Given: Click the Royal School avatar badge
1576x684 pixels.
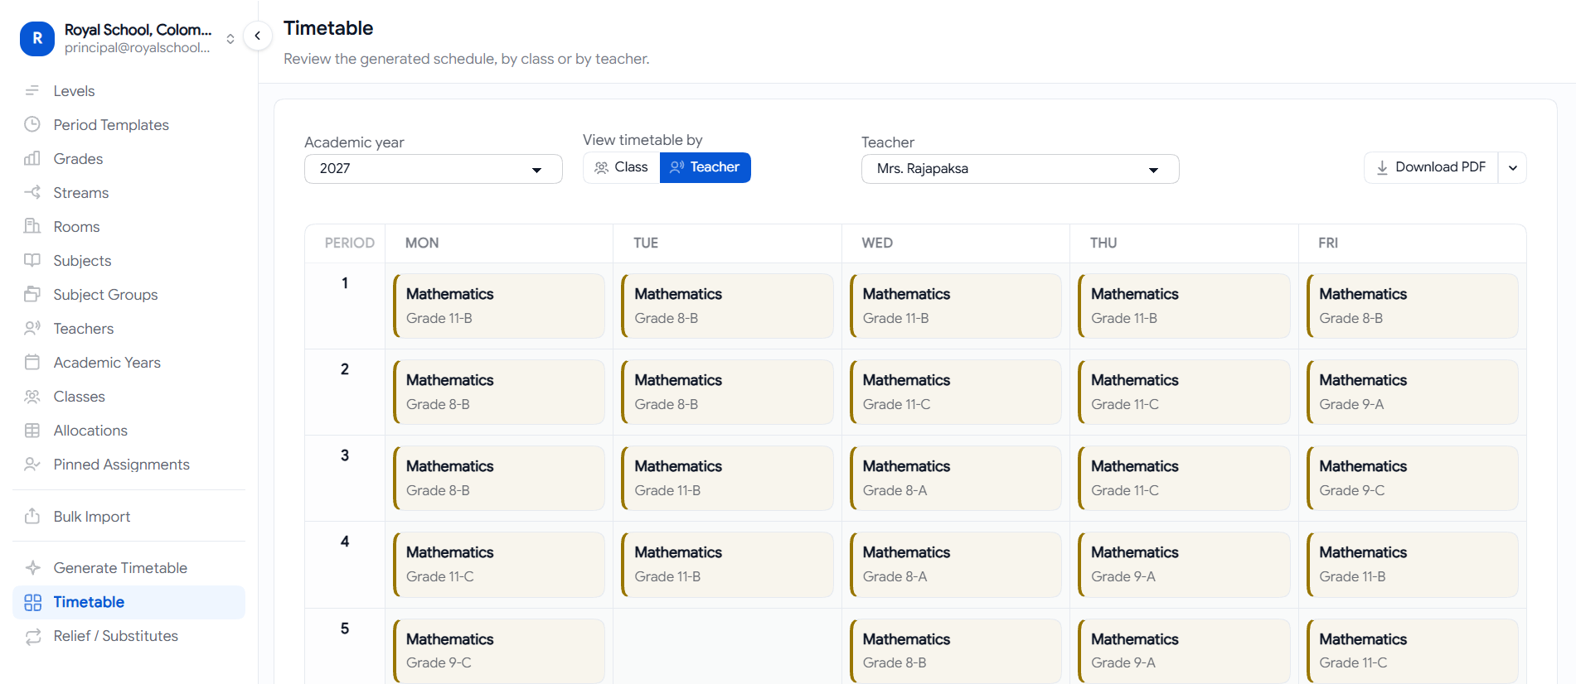Looking at the screenshot, I should (x=37, y=38).
